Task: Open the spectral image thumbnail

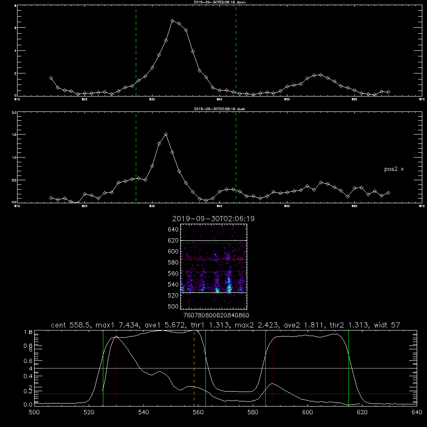Action: click(x=214, y=266)
